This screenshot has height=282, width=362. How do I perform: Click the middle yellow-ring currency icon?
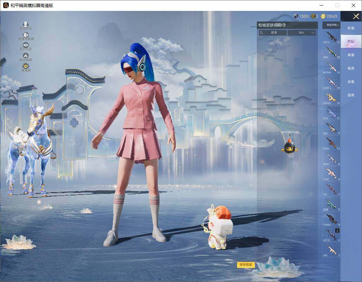[x=313, y=16]
